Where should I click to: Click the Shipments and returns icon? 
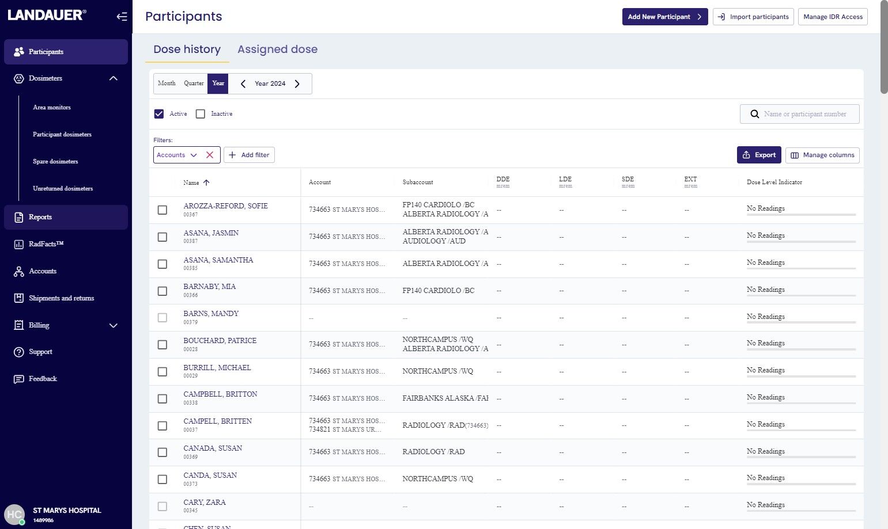[18, 298]
